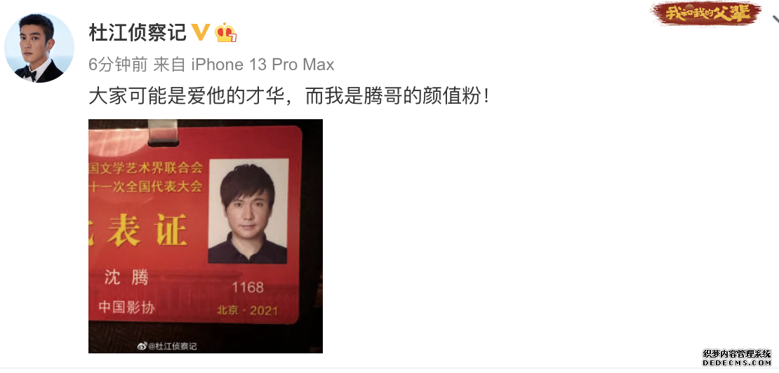
Task: Click the Weibo watermark @杜江侦察记 in the image
Action: [167, 346]
